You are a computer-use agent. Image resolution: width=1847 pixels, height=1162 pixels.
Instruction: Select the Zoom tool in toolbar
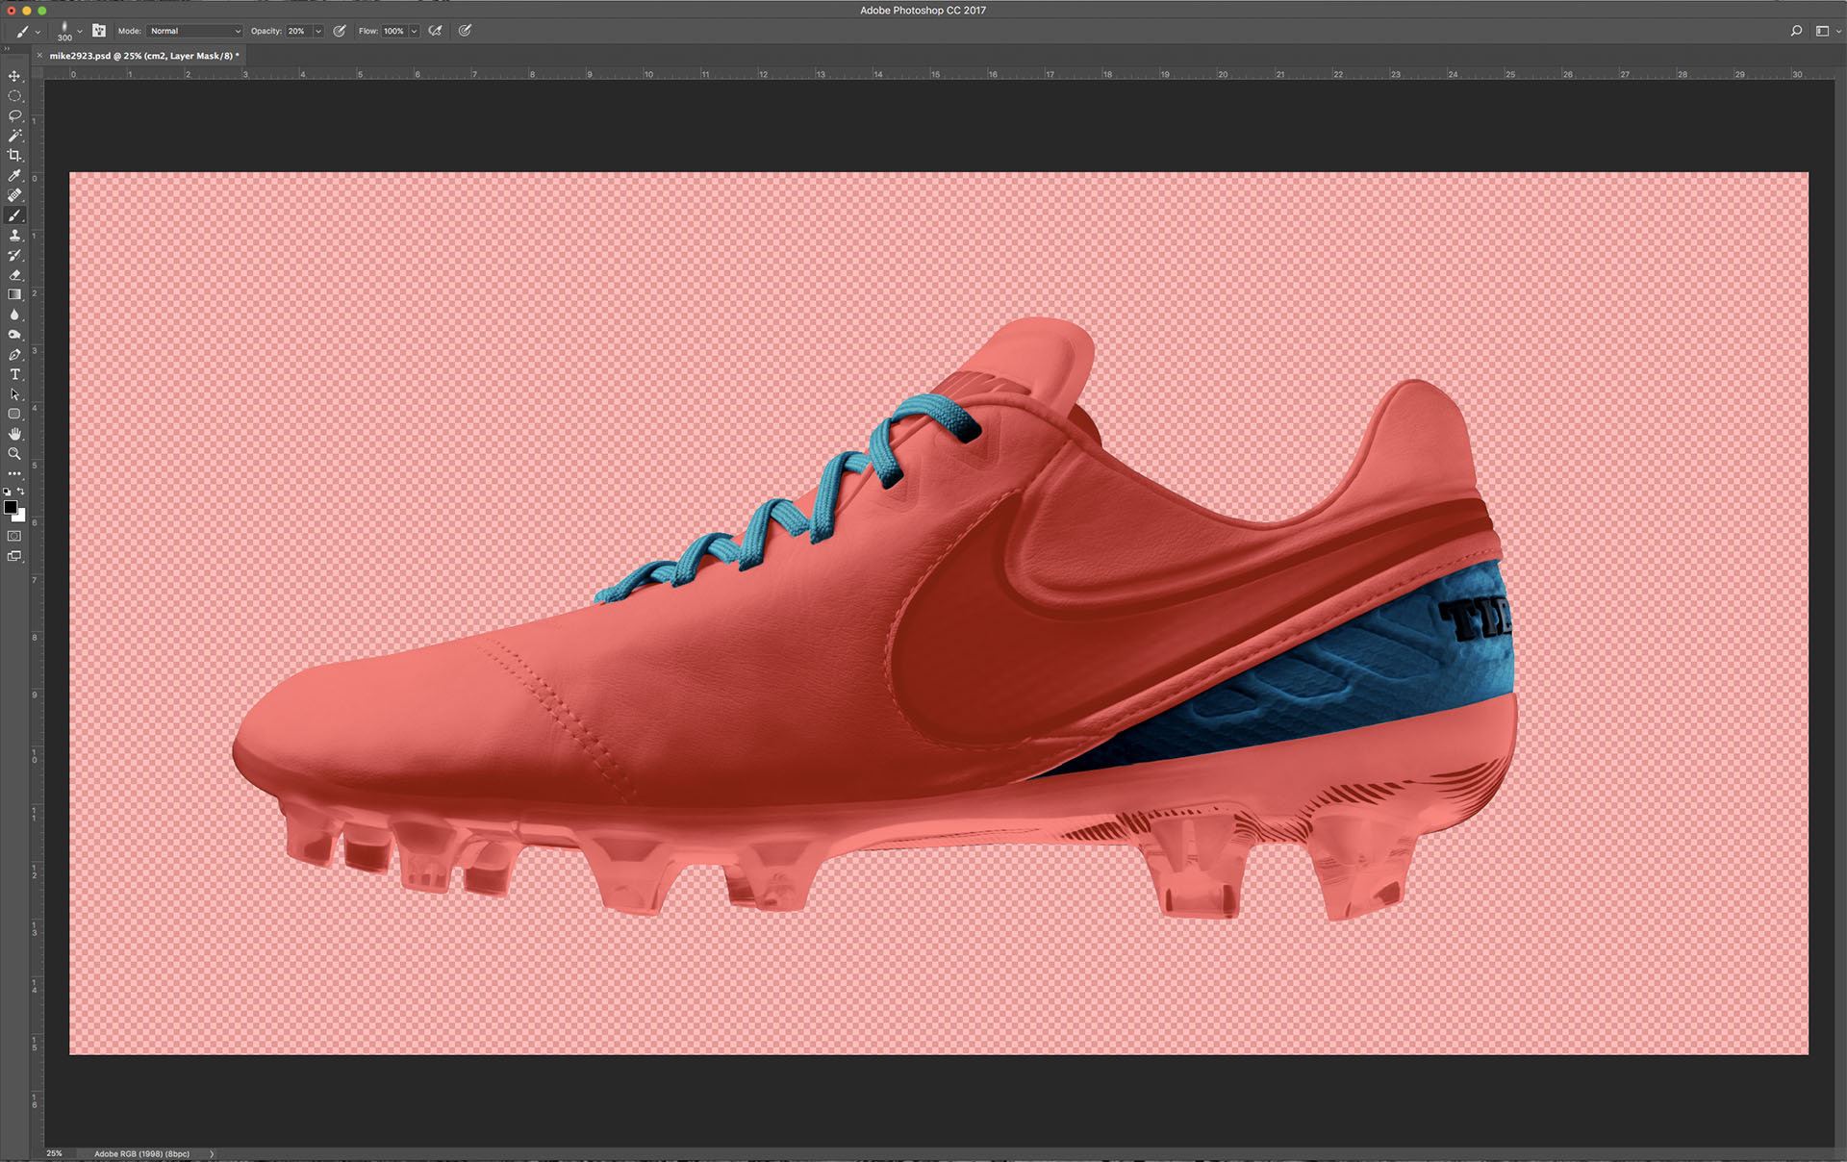14,453
